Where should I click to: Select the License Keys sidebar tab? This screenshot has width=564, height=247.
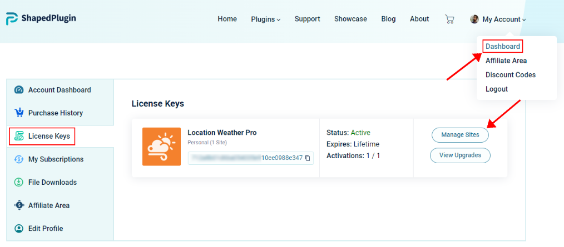(60, 136)
